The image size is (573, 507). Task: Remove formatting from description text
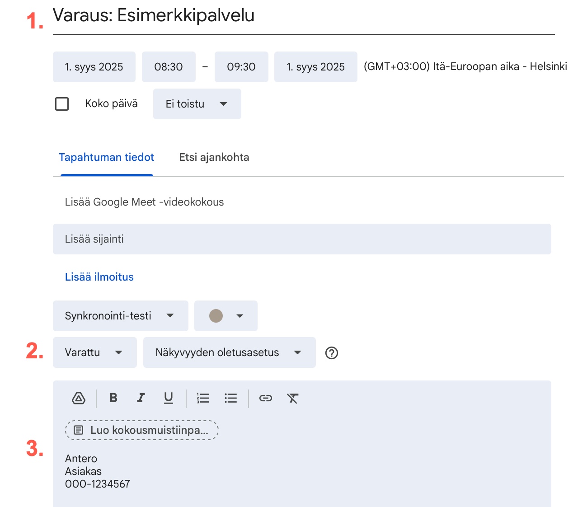click(293, 398)
